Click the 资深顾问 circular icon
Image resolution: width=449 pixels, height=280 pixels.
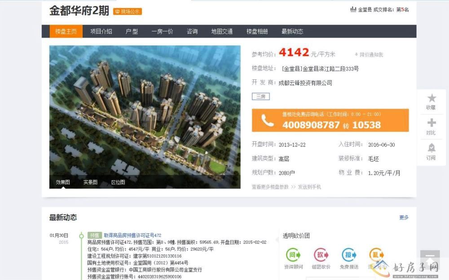click(x=294, y=255)
